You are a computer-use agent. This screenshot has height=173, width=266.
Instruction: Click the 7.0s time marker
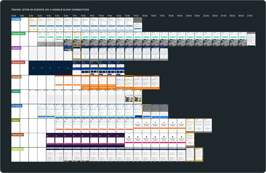pyautogui.click(x=74, y=16)
